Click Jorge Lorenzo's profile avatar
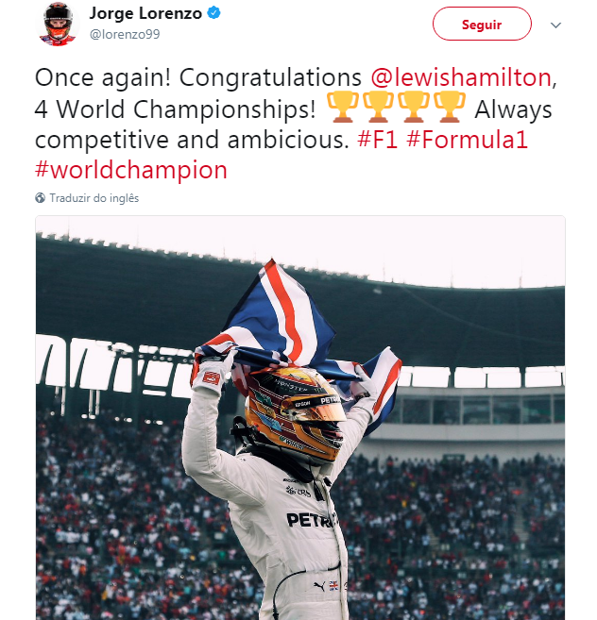This screenshot has width=597, height=620. (57, 25)
